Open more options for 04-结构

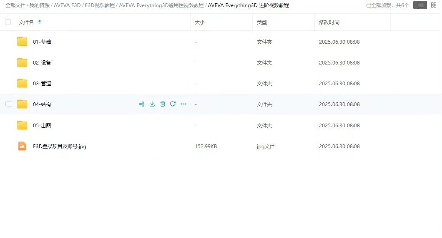point(183,104)
